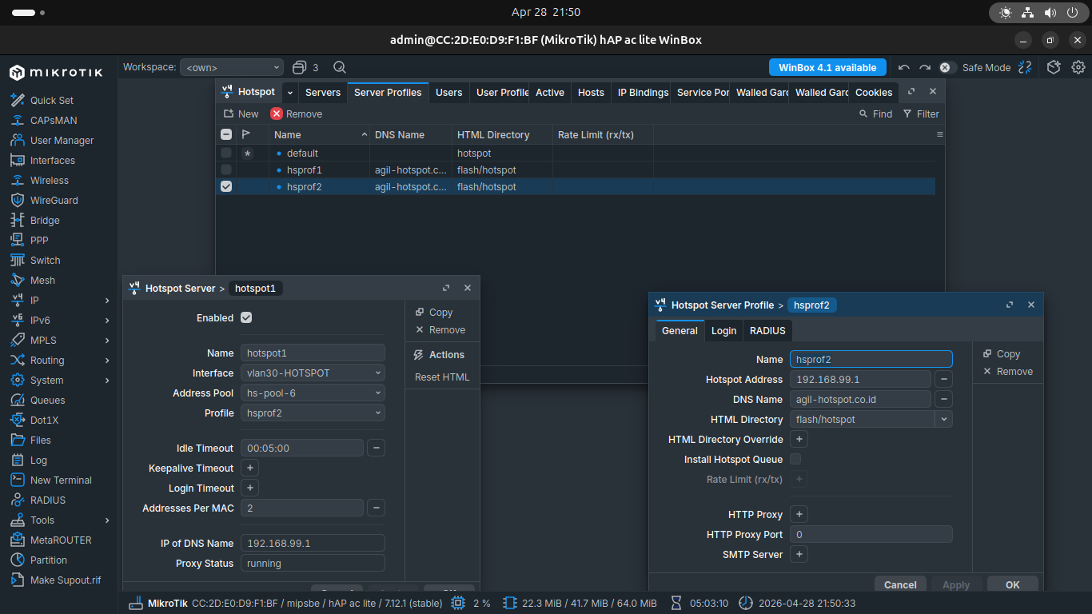Screen dimensions: 1092x614
Task: Expand the Routing submenu in the sidebar
Action: pos(107,361)
